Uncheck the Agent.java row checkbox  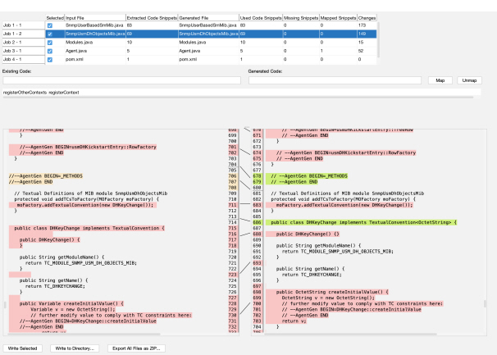pos(49,51)
